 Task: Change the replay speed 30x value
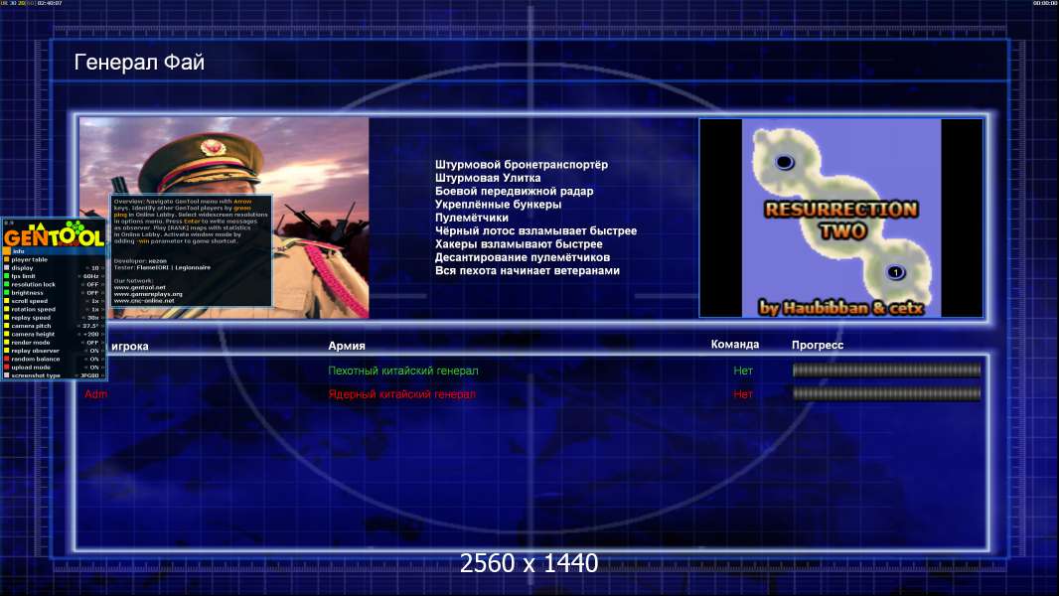click(x=93, y=318)
